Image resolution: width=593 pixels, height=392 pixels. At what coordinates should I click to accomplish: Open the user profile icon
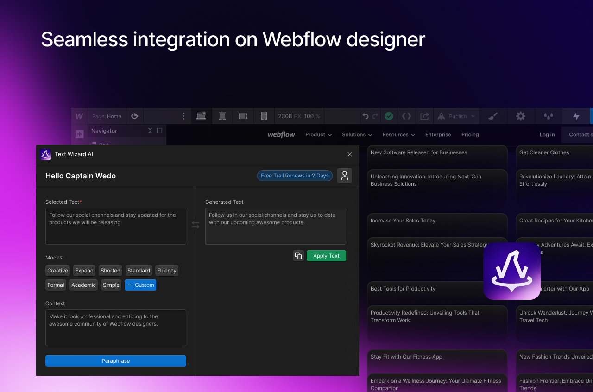click(345, 176)
